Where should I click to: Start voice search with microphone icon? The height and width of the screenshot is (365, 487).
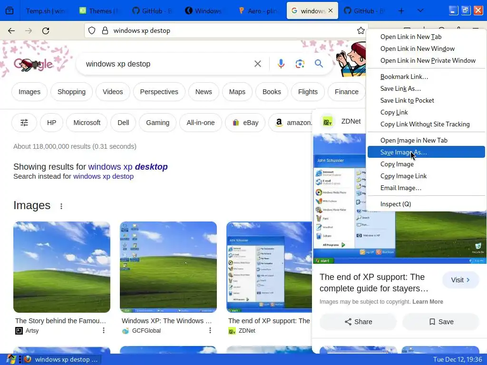[x=281, y=64]
